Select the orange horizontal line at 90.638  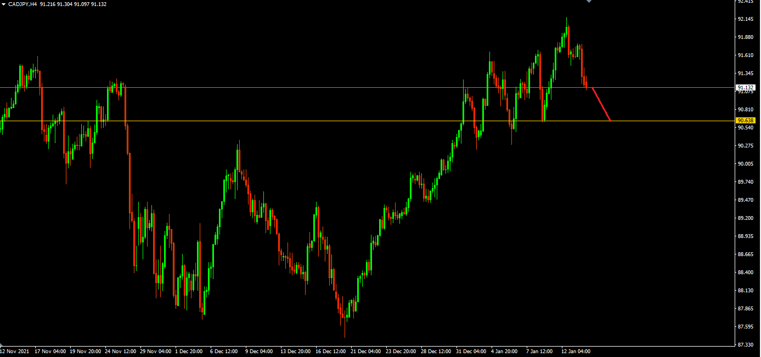(367, 121)
